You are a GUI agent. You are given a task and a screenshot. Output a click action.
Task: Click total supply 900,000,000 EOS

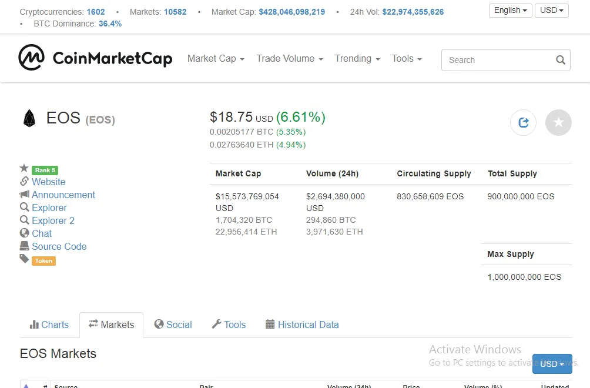coord(521,196)
